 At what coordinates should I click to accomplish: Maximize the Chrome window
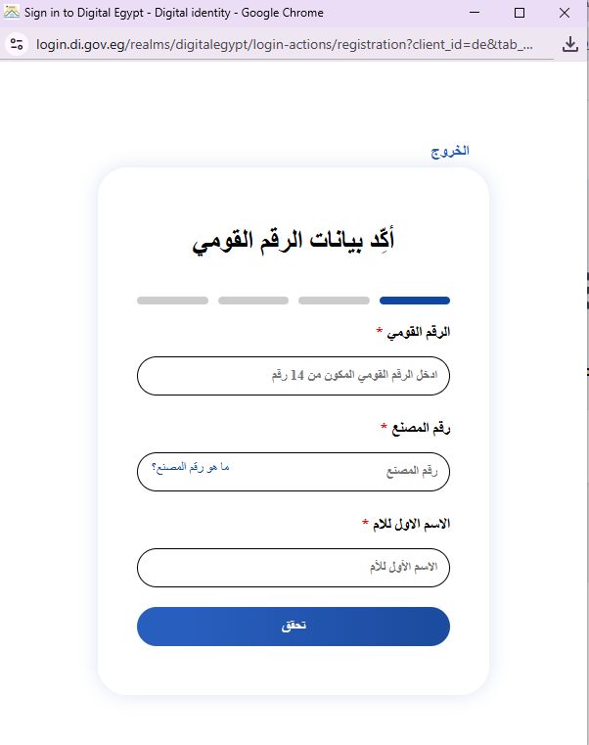click(520, 13)
